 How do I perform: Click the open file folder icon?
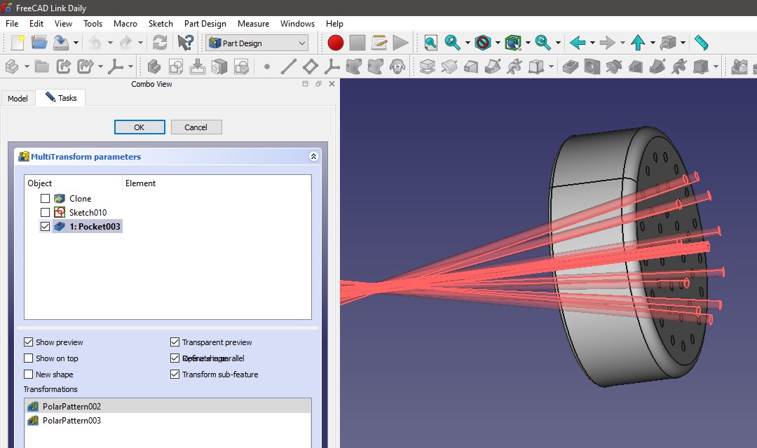(x=39, y=43)
